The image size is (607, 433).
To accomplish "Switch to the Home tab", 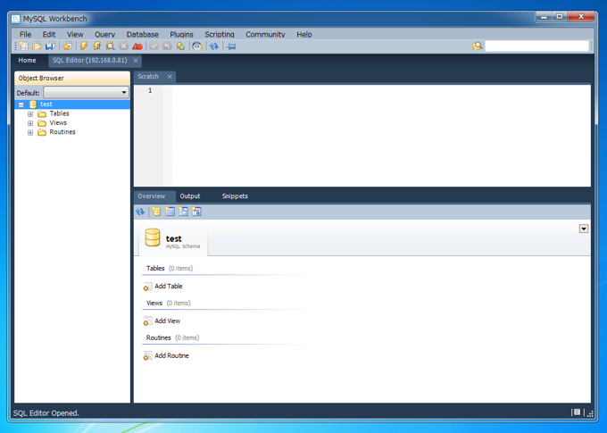I will tap(27, 61).
